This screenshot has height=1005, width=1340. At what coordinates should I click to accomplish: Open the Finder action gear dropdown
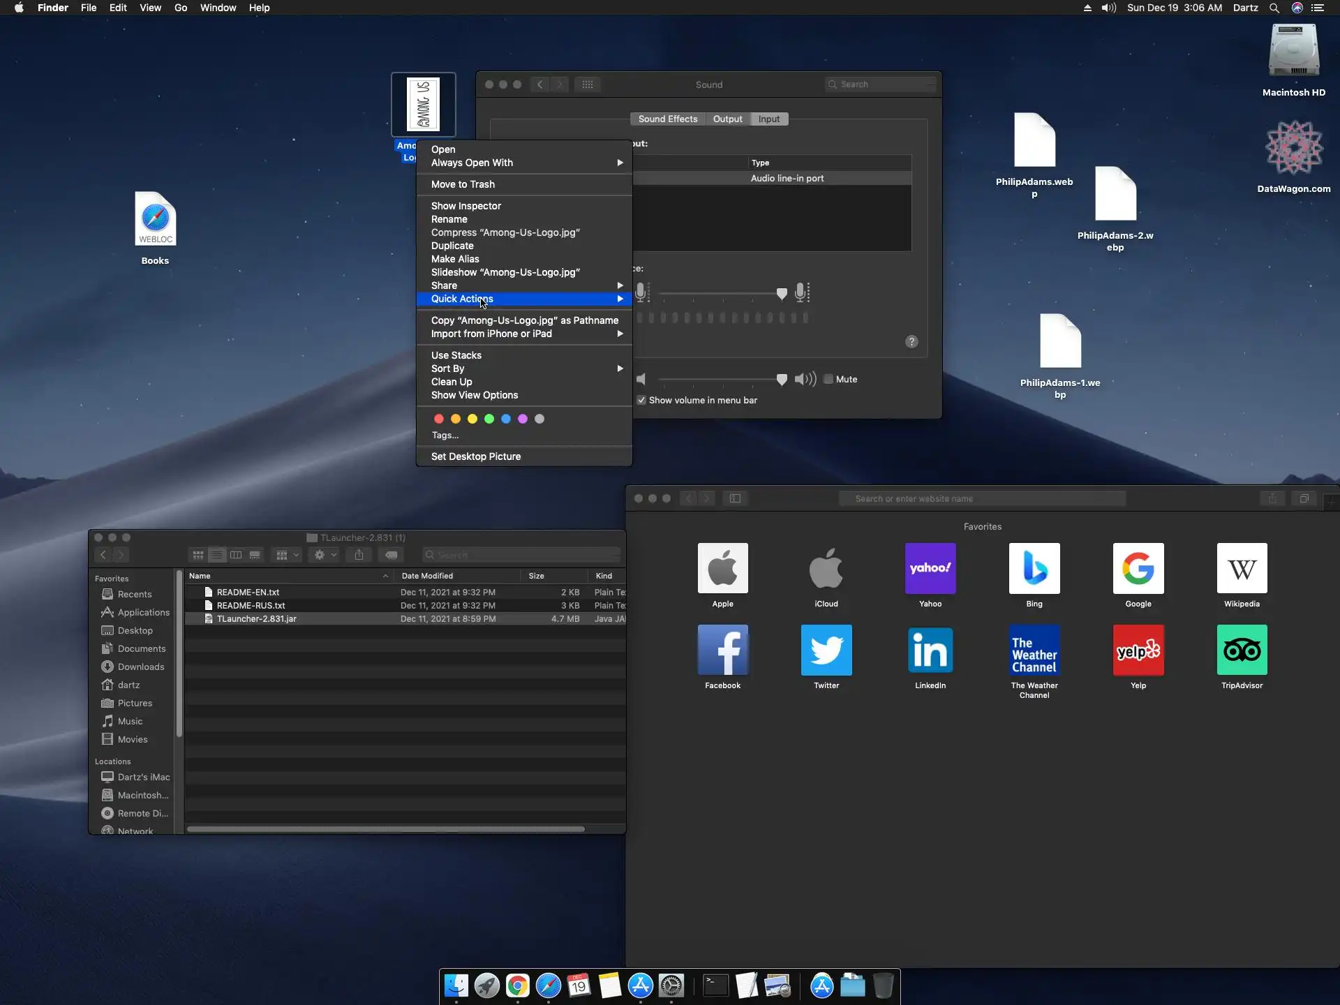(325, 555)
